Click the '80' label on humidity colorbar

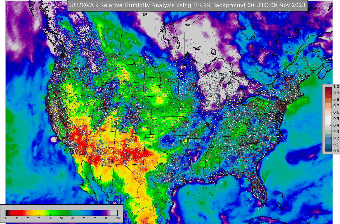tap(95, 218)
